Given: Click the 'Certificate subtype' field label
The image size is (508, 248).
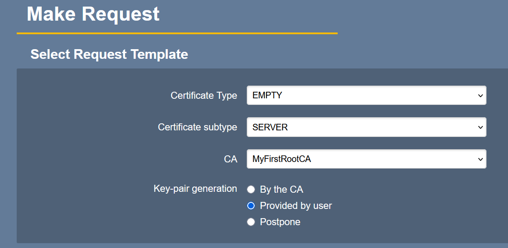Looking at the screenshot, I should [x=197, y=127].
